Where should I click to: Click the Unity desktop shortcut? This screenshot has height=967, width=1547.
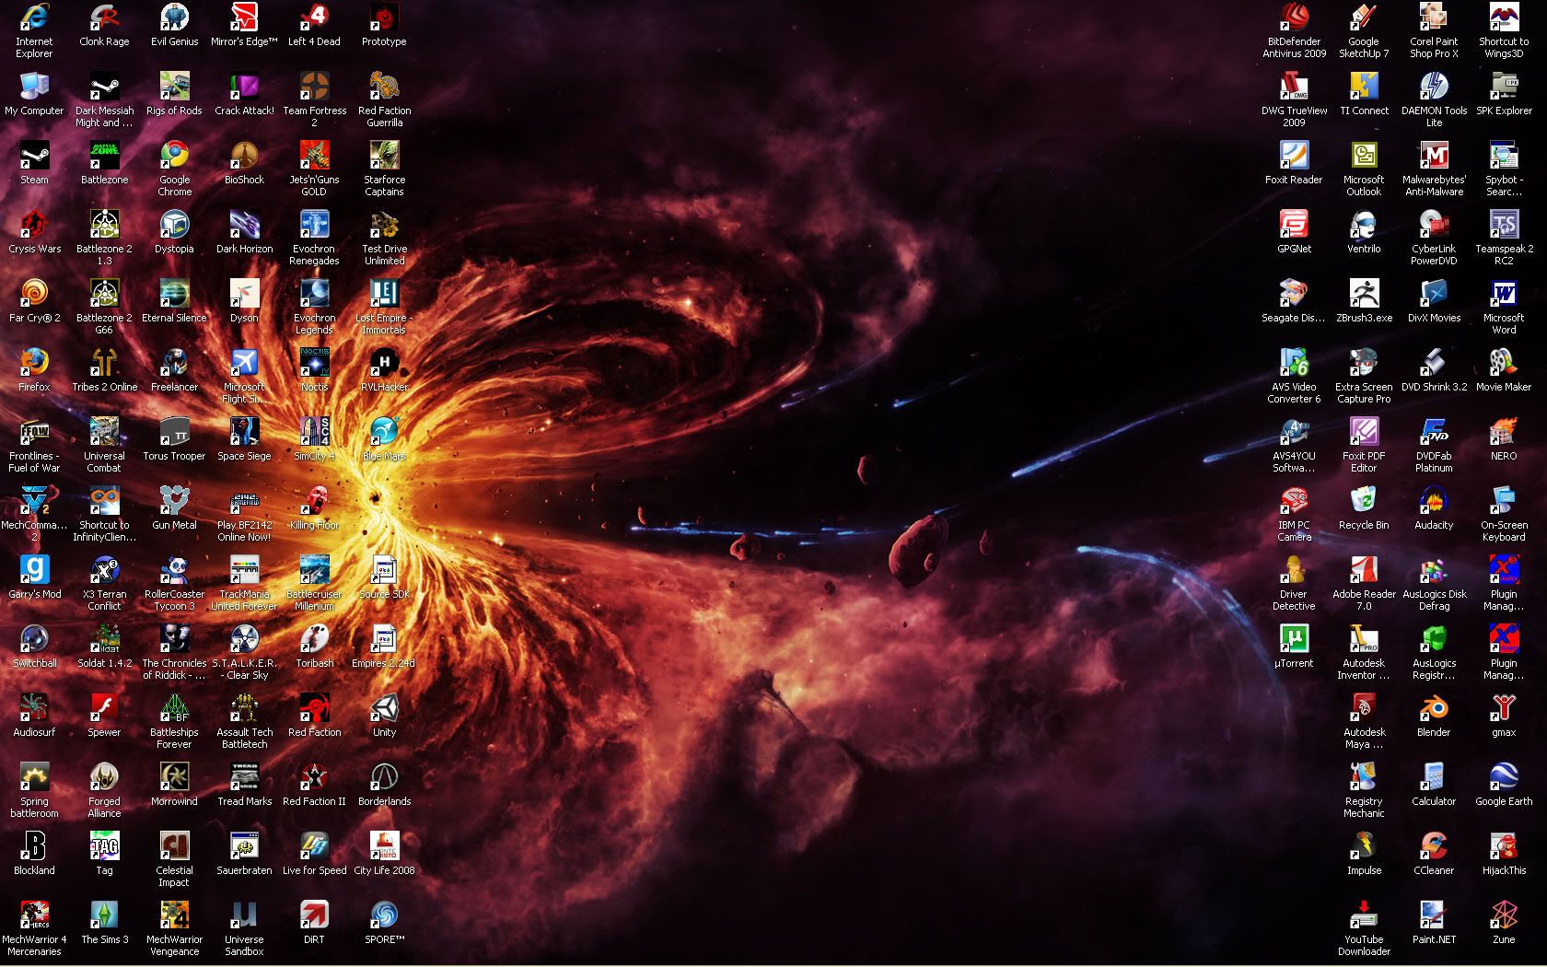pos(384,708)
